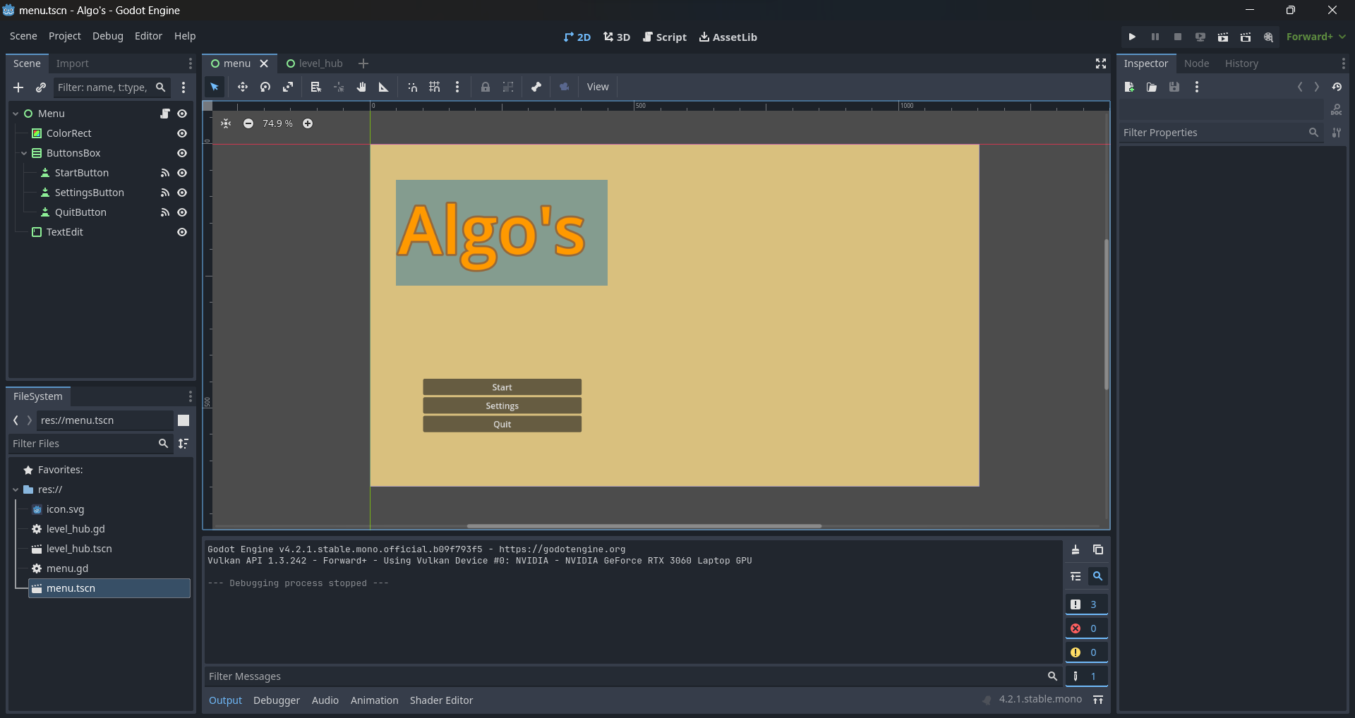
Task: Select the Ruler Mode tool
Action: (x=384, y=87)
